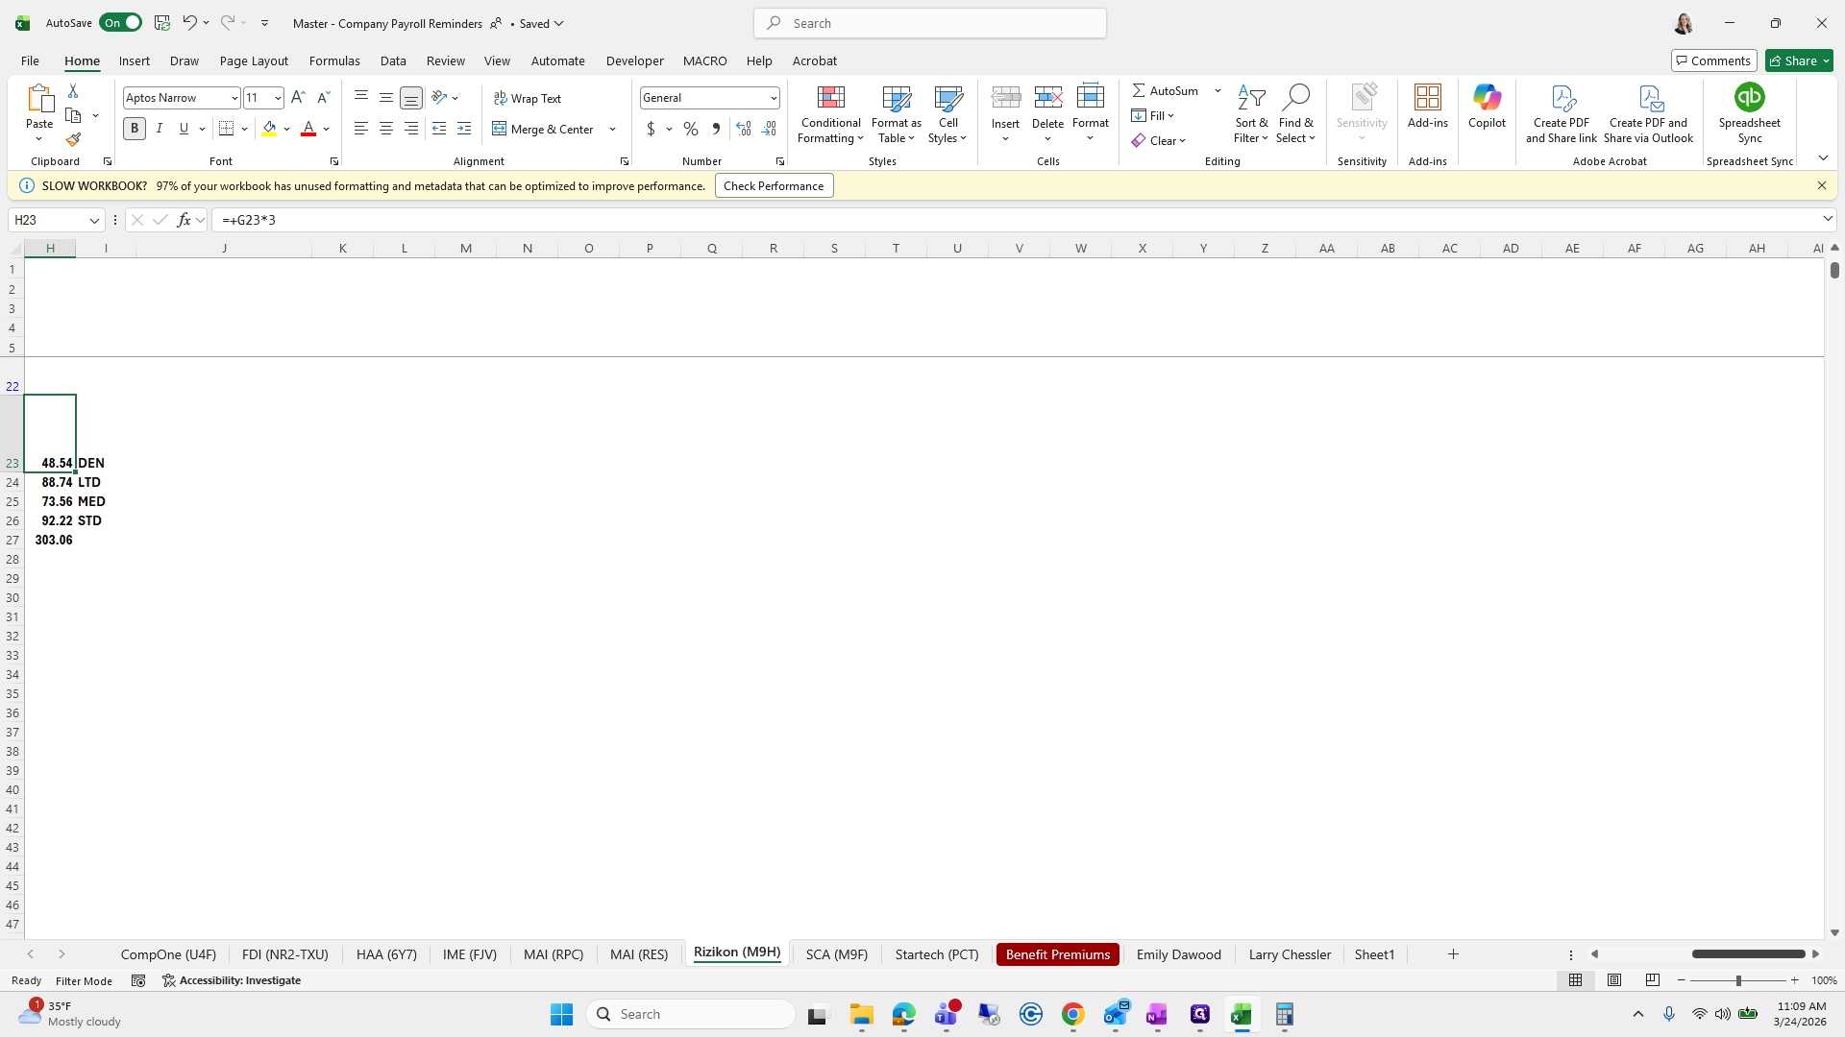
Task: Click the Copilot icon in ribbon
Action: [1487, 106]
